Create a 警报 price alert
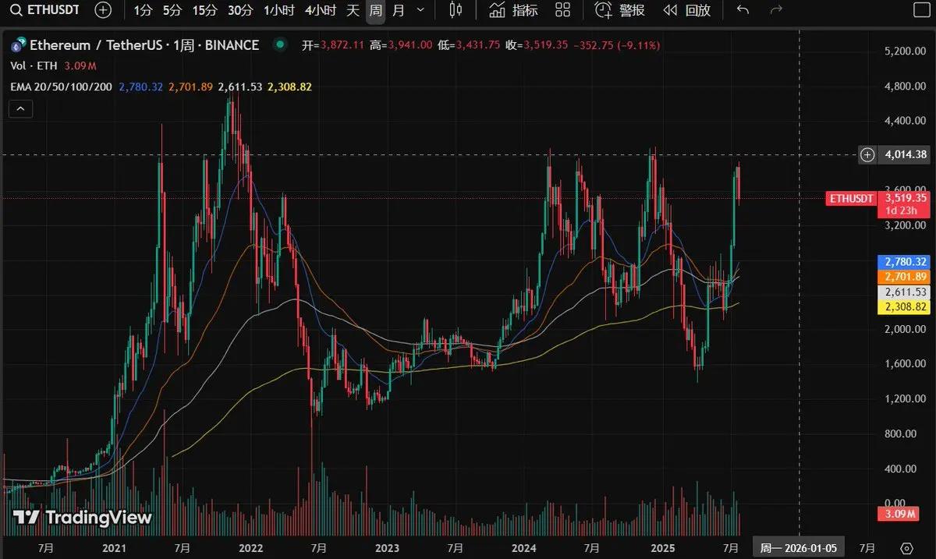The height and width of the screenshot is (559, 936). (621, 10)
